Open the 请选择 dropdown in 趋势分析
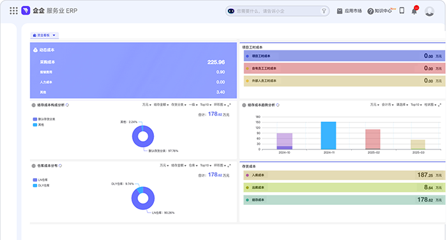The image size is (447, 240). click(x=402, y=105)
